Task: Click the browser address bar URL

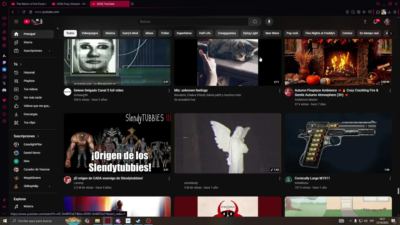Action: click(x=47, y=12)
